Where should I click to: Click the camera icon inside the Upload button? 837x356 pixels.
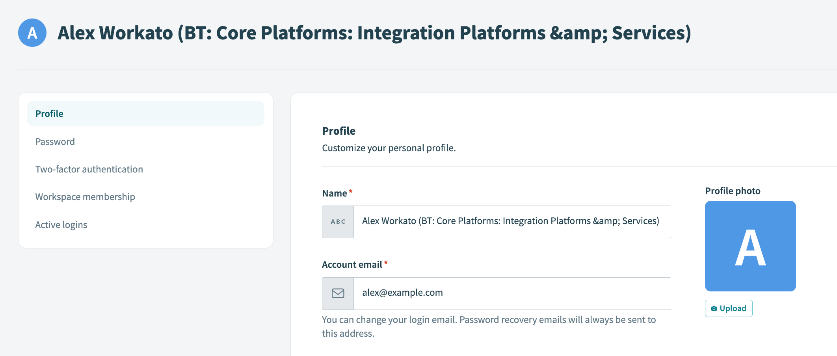[x=714, y=308]
